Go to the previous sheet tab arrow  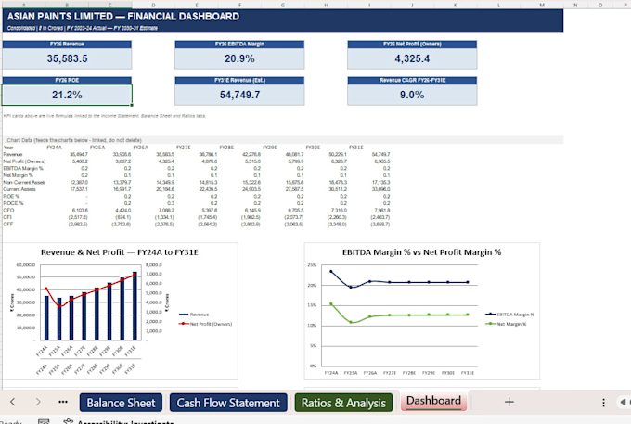(13, 402)
